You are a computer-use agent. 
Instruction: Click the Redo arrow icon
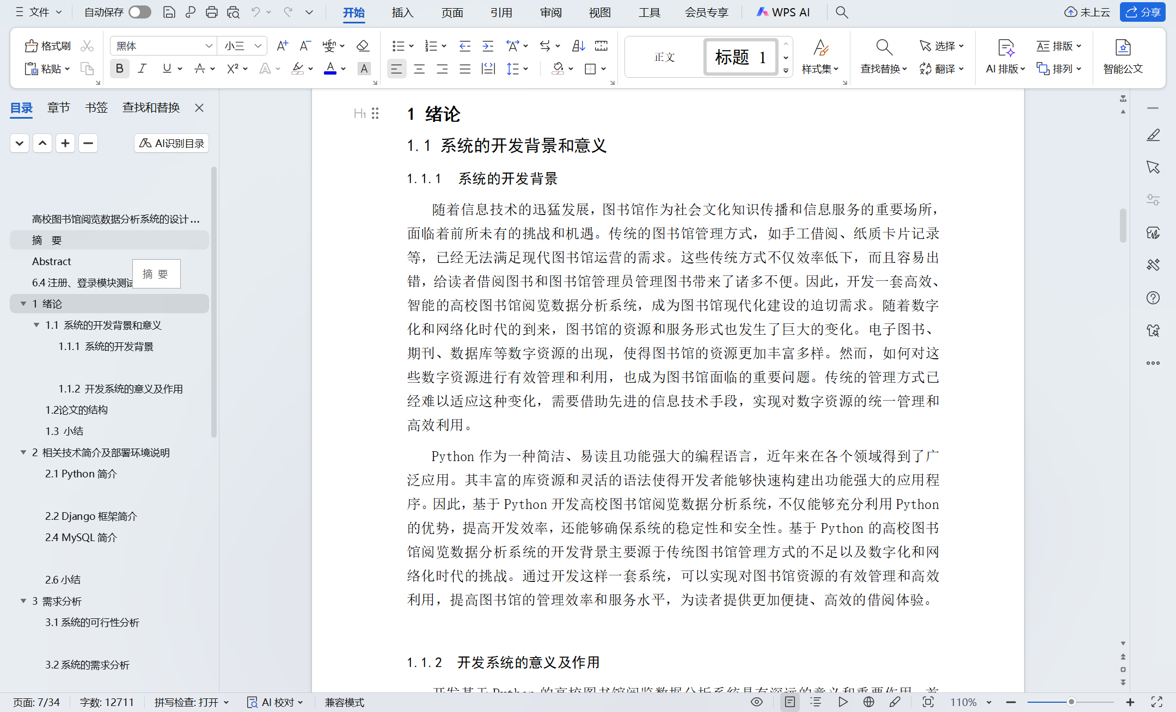tap(288, 12)
